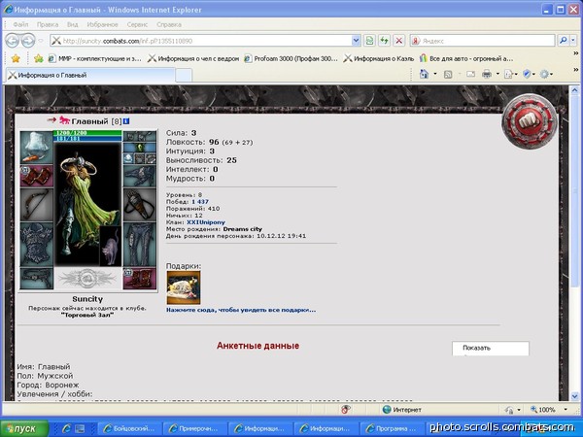Go back with the Back arrow button
The width and height of the screenshot is (583, 437).
coord(12,40)
